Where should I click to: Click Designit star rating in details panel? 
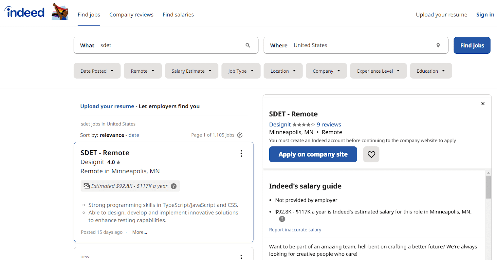[303, 125]
